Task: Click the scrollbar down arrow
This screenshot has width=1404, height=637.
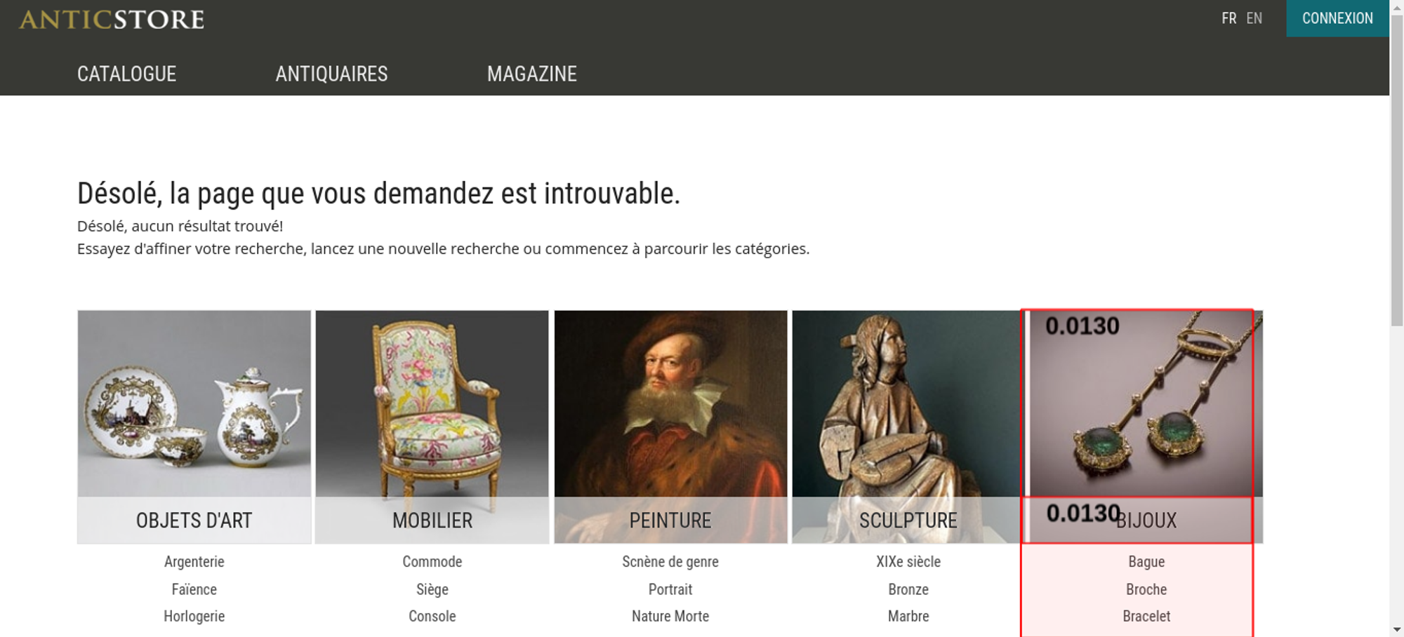Action: click(1397, 630)
